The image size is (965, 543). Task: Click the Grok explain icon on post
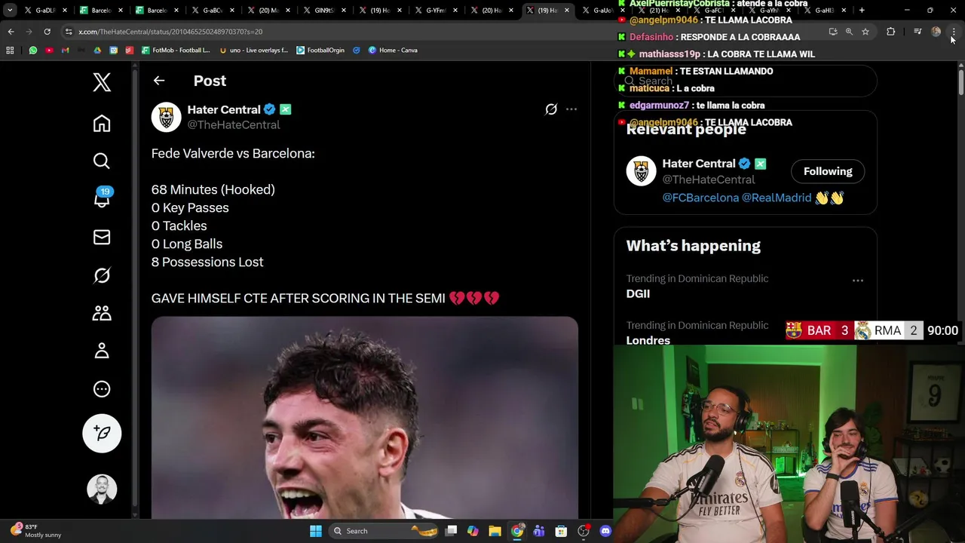click(x=551, y=109)
